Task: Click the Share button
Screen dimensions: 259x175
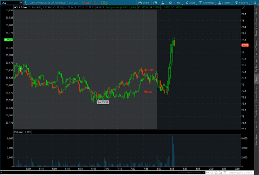Action: pyautogui.click(x=144, y=2)
